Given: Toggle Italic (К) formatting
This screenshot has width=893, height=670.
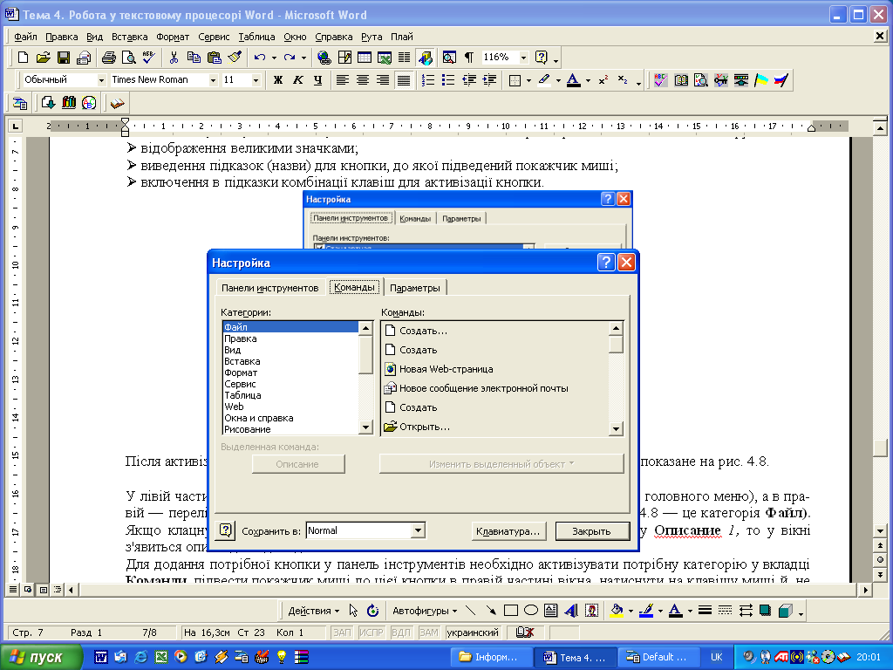Looking at the screenshot, I should (298, 79).
